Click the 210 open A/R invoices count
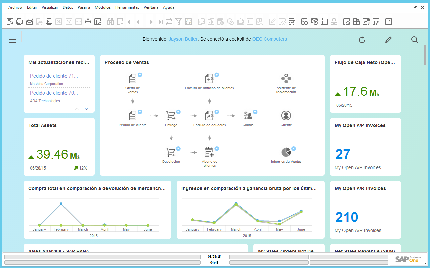The image size is (430, 268). point(347,217)
